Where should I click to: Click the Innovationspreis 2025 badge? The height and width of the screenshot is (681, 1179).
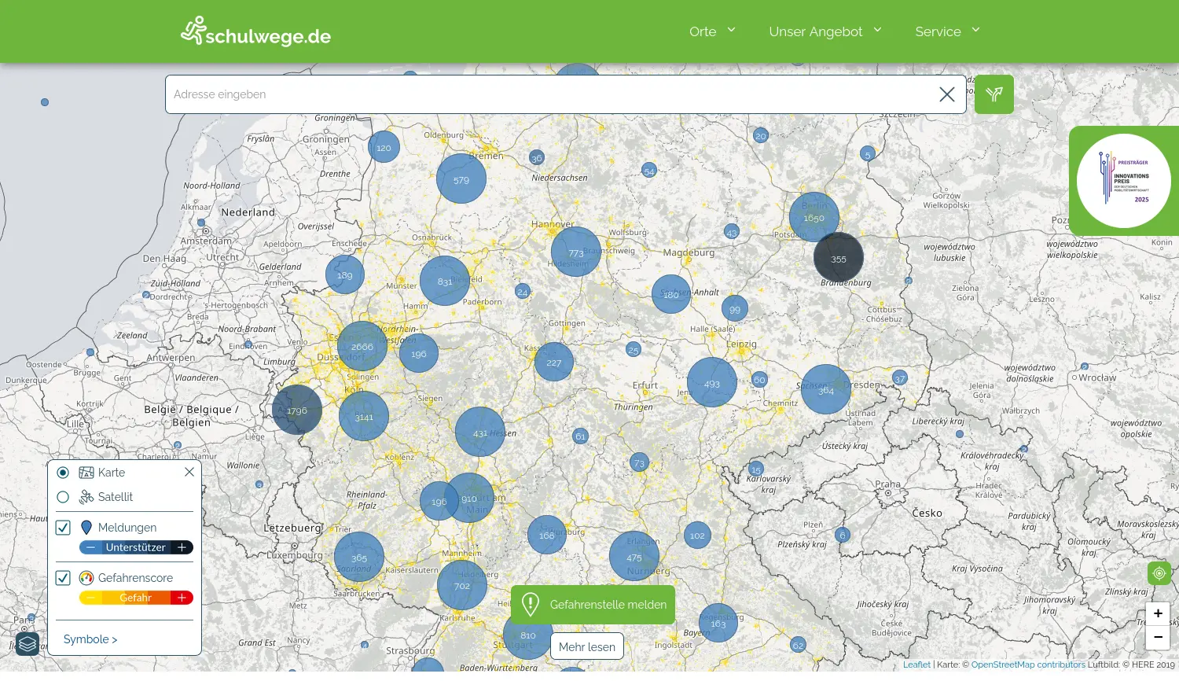click(x=1123, y=181)
